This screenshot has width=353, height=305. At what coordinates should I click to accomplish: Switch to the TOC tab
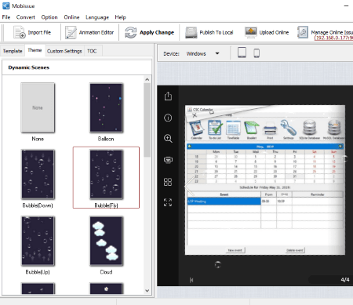pyautogui.click(x=92, y=51)
